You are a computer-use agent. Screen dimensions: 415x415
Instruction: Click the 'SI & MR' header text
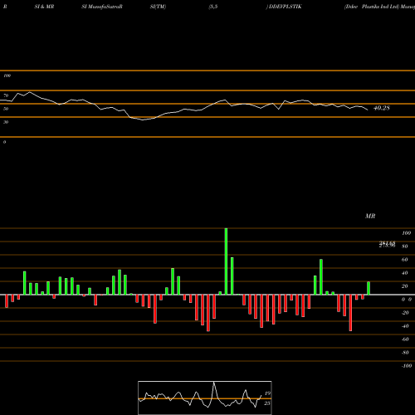coord(44,7)
